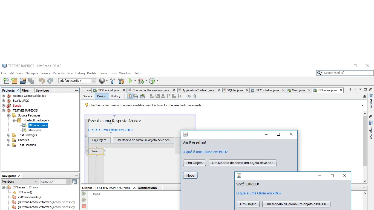This screenshot has height=210, width=374.
Task: Open the Properties side panel
Action: coord(371,130)
